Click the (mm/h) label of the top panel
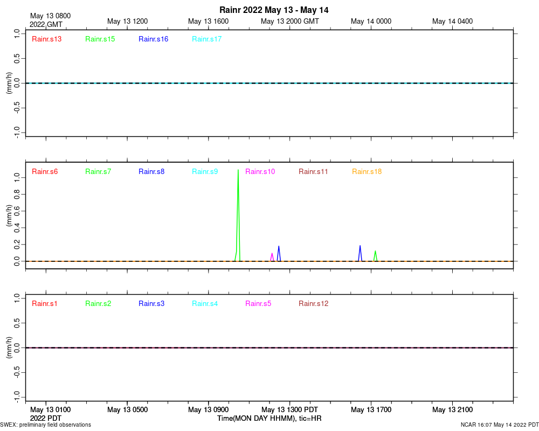Image resolution: width=539 pixels, height=431 pixels. coord(9,83)
